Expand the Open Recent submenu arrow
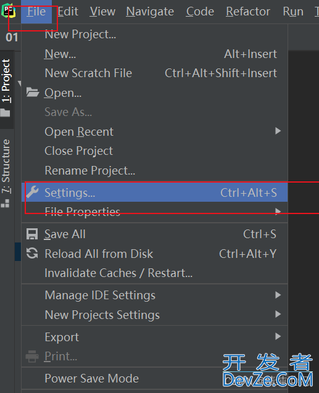The width and height of the screenshot is (319, 393). (x=278, y=131)
